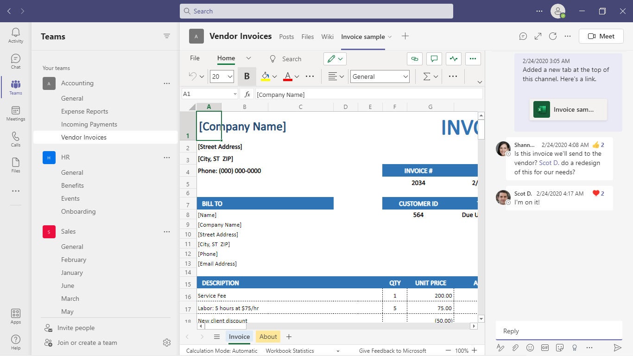The image size is (633, 356).
Task: Open font color dropdown arrow
Action: click(x=297, y=76)
